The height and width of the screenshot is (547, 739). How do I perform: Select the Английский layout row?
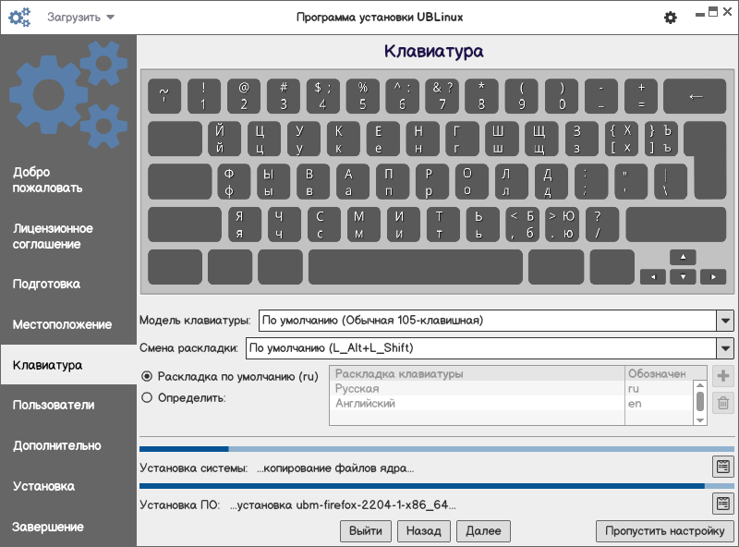512,404
